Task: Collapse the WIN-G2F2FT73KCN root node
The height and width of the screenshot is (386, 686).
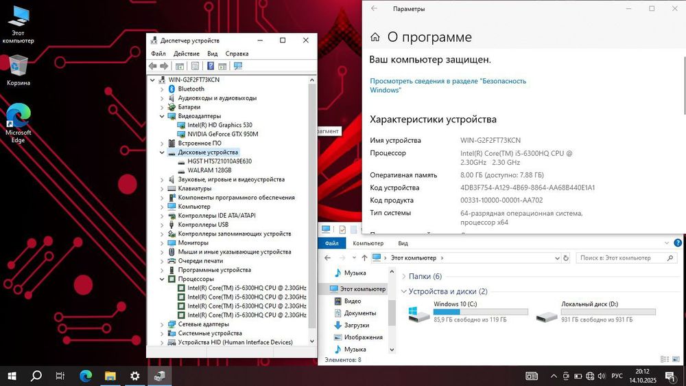Action: point(152,80)
